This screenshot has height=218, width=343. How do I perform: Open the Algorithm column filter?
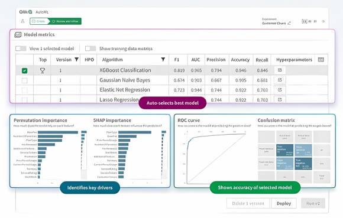(x=163, y=60)
